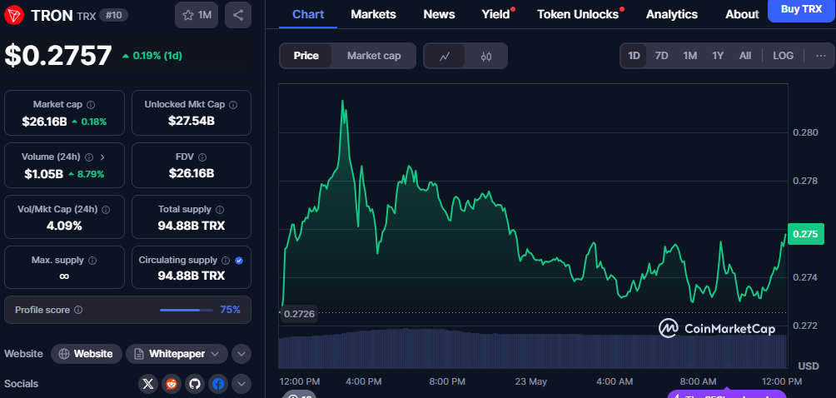Open the Yield tab
Image resolution: width=836 pixels, height=398 pixels.
click(x=495, y=14)
